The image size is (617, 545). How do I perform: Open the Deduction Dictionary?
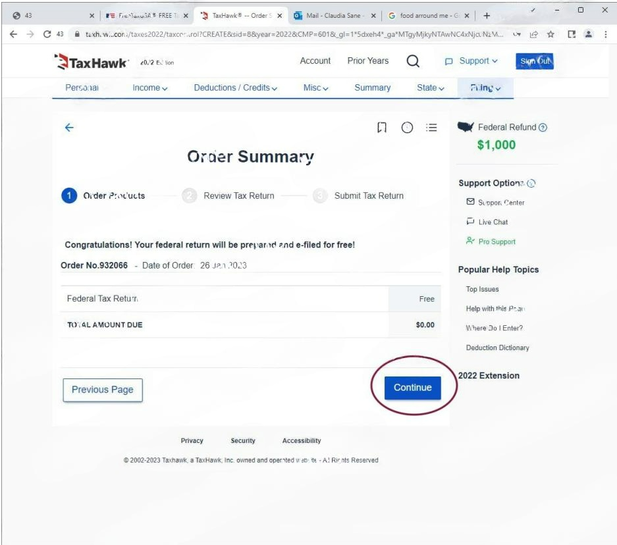coord(497,348)
